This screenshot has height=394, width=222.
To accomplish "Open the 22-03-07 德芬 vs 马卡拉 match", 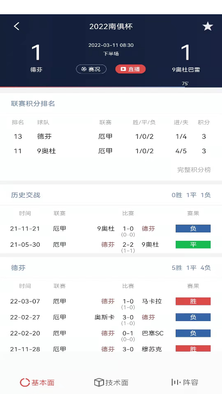I will (x=111, y=302).
